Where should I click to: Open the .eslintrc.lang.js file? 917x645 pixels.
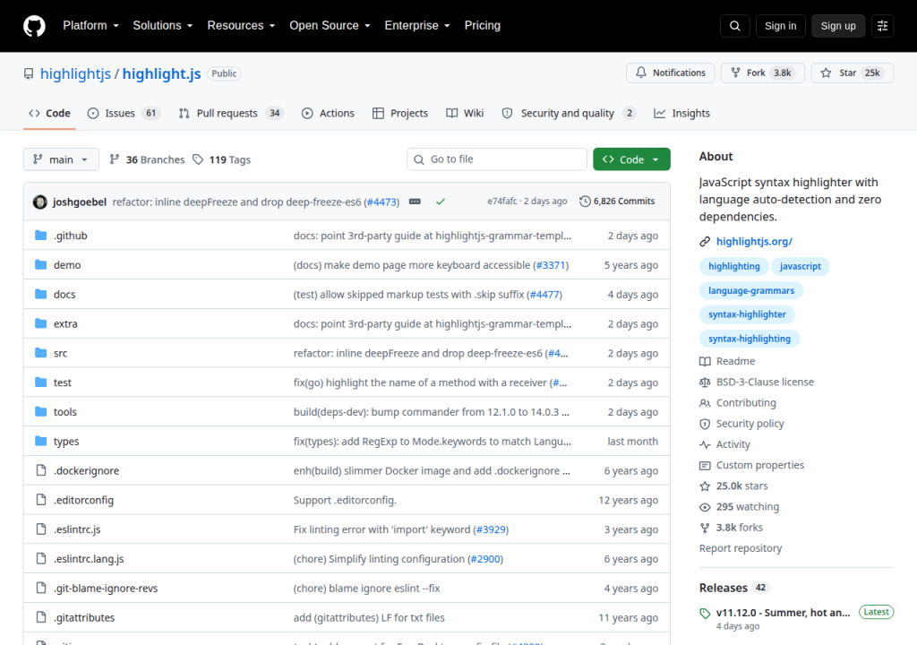(89, 558)
